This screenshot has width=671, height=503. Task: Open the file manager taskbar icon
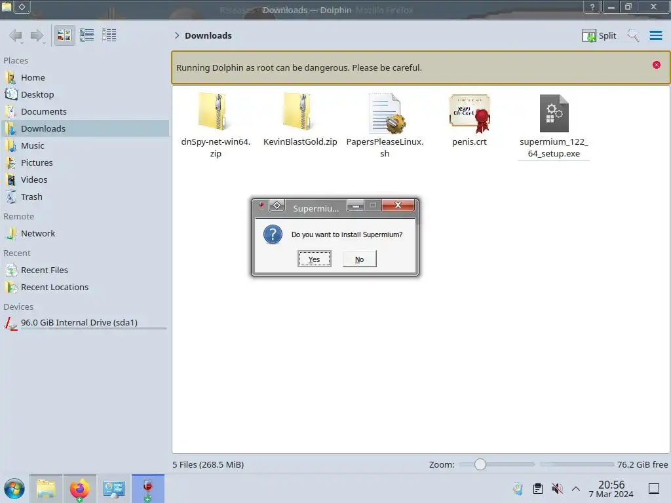click(47, 489)
